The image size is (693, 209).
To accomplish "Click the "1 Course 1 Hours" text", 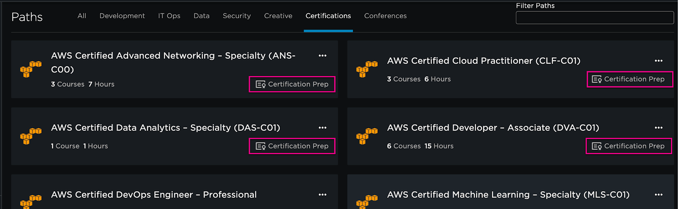I will coord(79,146).
